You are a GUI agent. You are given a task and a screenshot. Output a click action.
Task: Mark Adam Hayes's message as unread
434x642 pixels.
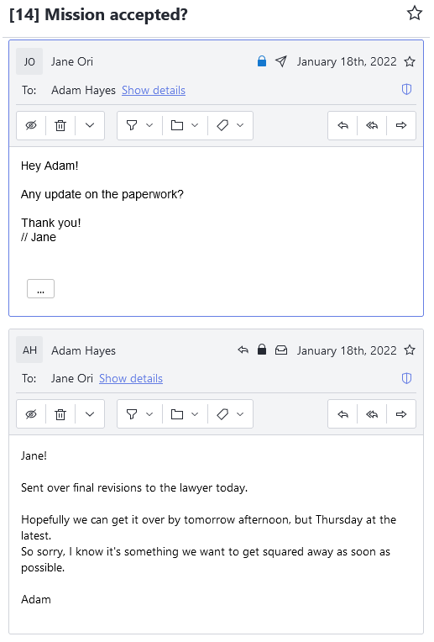click(x=31, y=414)
